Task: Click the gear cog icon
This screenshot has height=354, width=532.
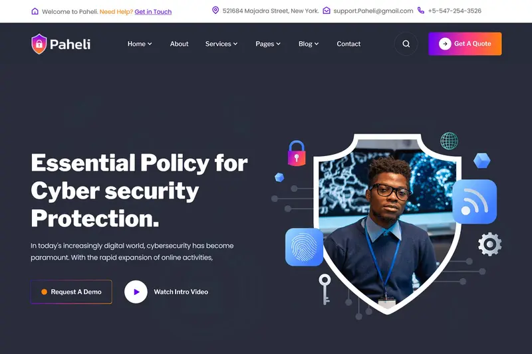Action: tap(489, 244)
